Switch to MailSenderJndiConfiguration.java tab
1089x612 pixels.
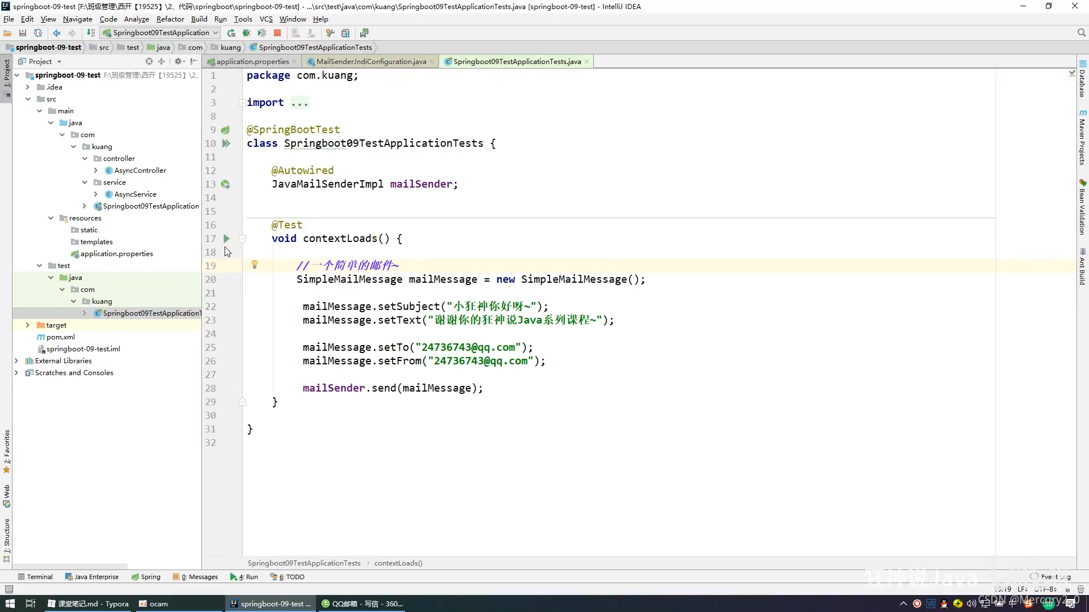tap(371, 61)
